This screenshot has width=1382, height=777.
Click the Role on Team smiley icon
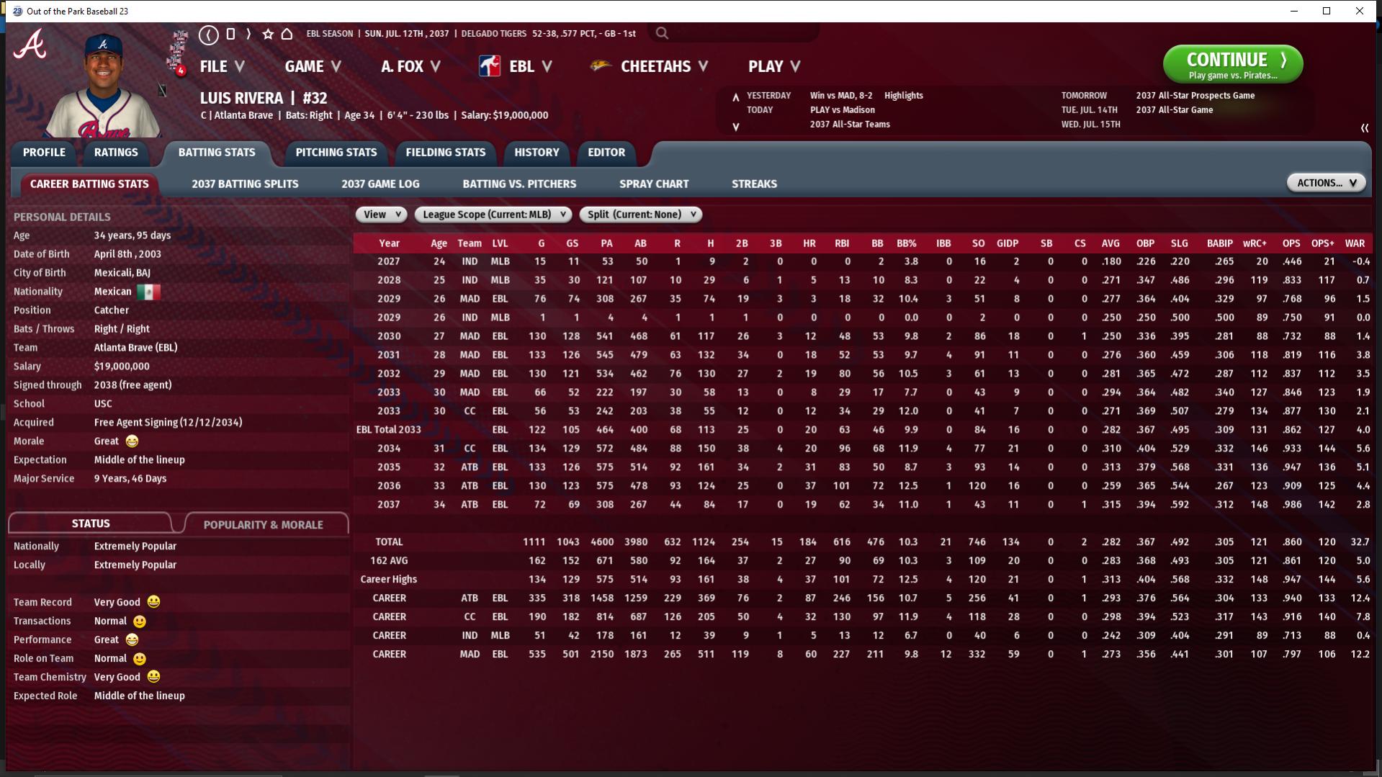tap(140, 658)
